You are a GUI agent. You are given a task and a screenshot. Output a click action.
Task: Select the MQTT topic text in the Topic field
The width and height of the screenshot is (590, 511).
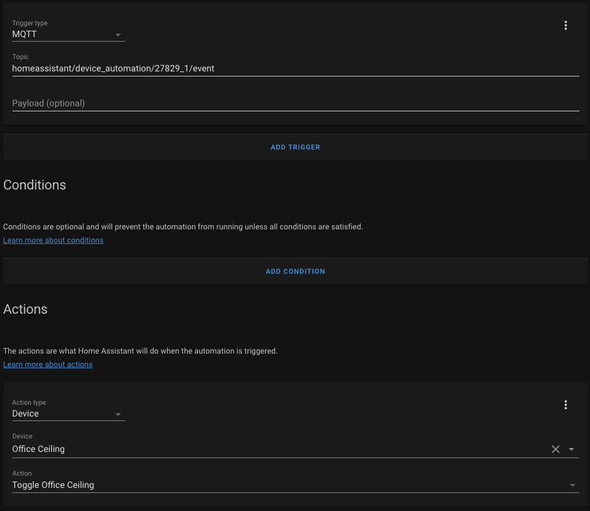pos(113,68)
